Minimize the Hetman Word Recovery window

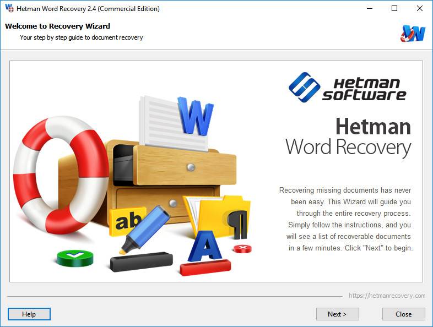pos(370,8)
